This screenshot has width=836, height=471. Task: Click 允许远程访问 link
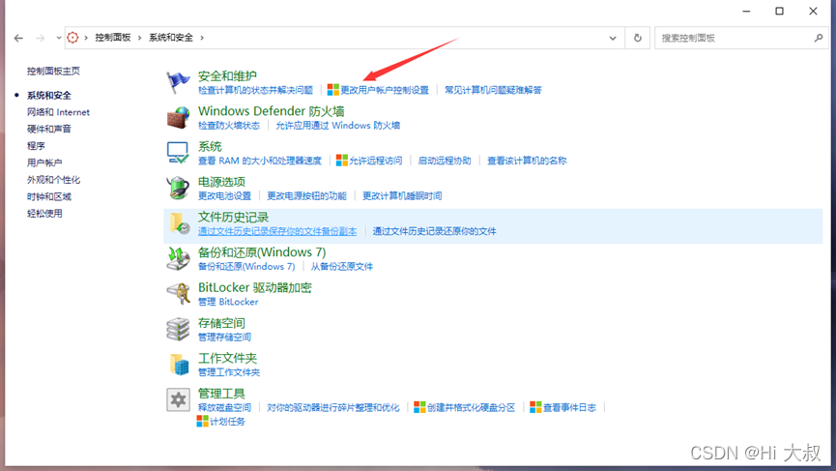pos(376,161)
